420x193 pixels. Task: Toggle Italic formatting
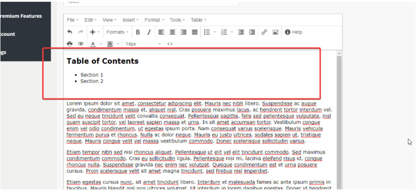[149, 32]
